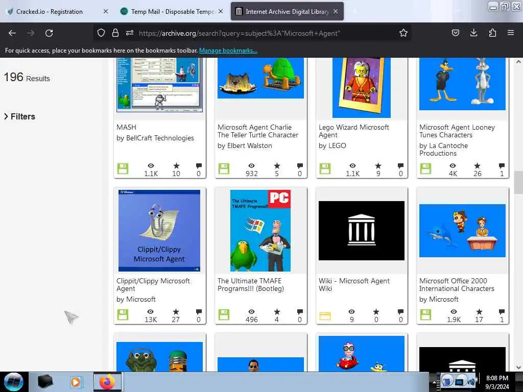
Task: Open Microsoft Agent Looney Tunes Characters title
Action: pyautogui.click(x=457, y=131)
